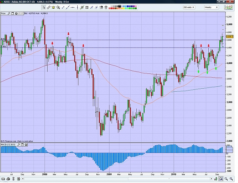Open the chart annotation tool with green check

82,7
